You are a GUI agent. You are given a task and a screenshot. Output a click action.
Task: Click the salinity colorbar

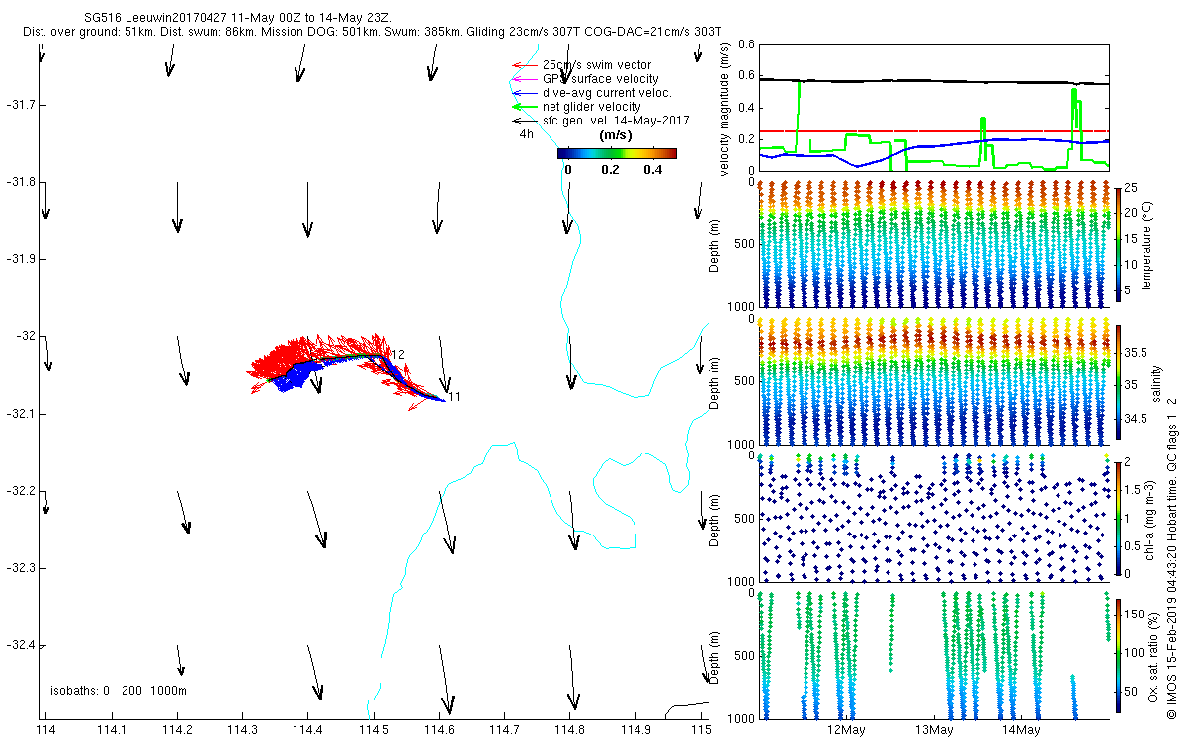1118,384
